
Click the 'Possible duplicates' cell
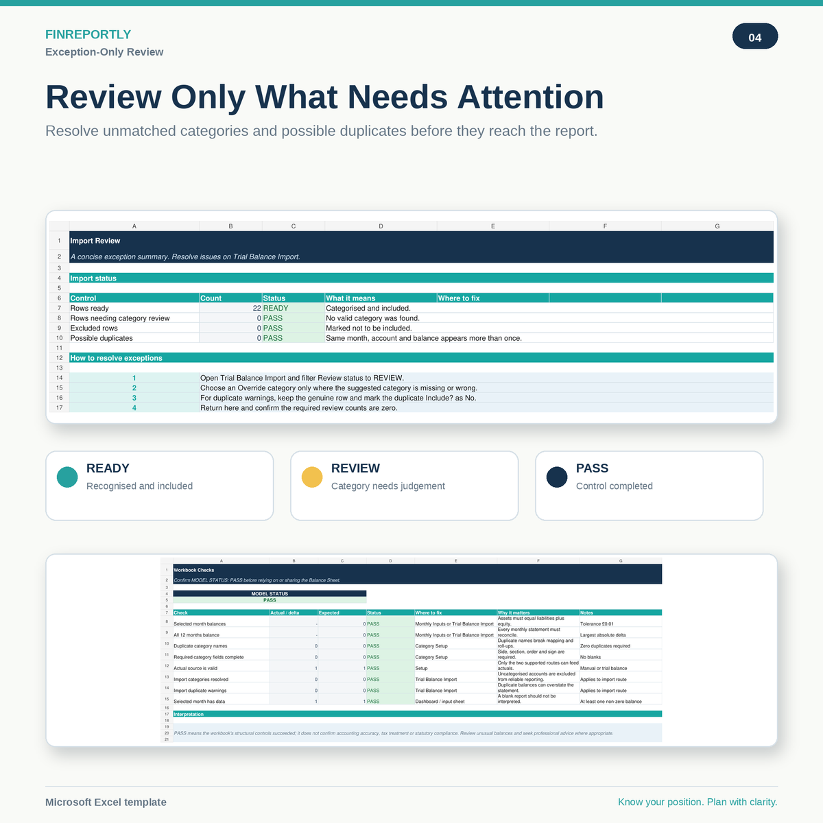(x=134, y=338)
